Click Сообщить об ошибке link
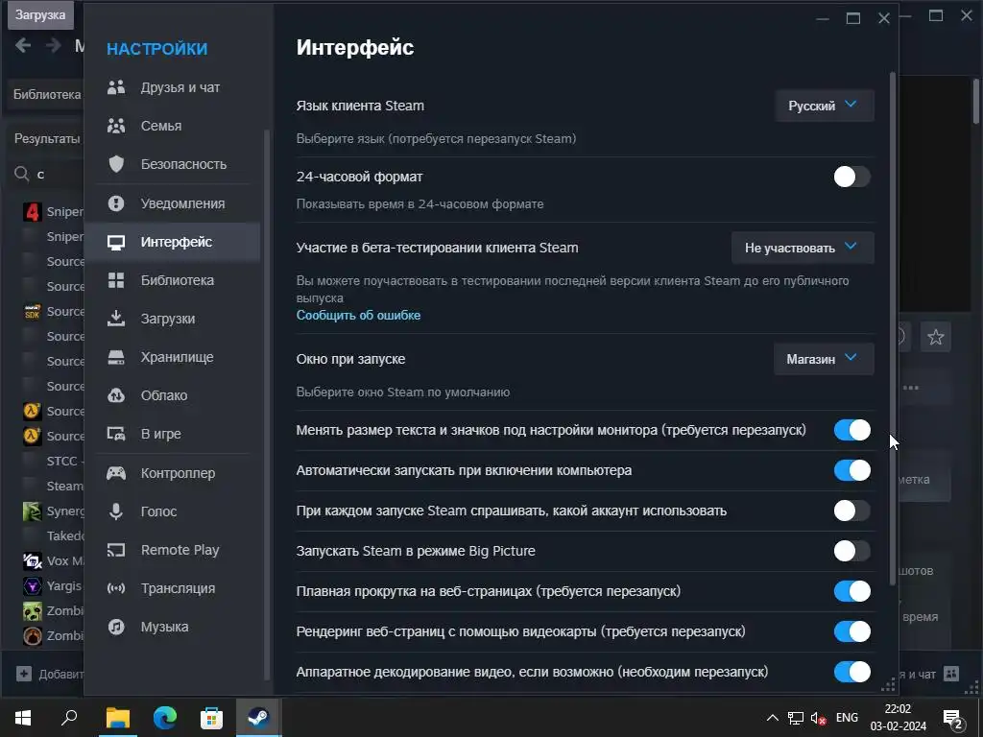983x737 pixels. 358,315
